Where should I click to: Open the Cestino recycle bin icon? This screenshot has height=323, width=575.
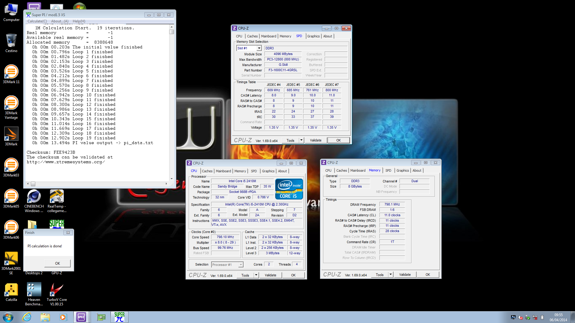coord(11,43)
